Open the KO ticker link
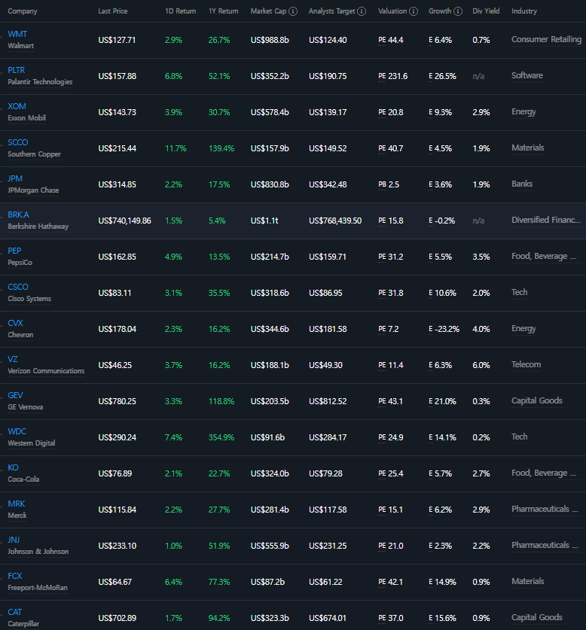Screen dimensions: 586x630 click(x=14, y=468)
